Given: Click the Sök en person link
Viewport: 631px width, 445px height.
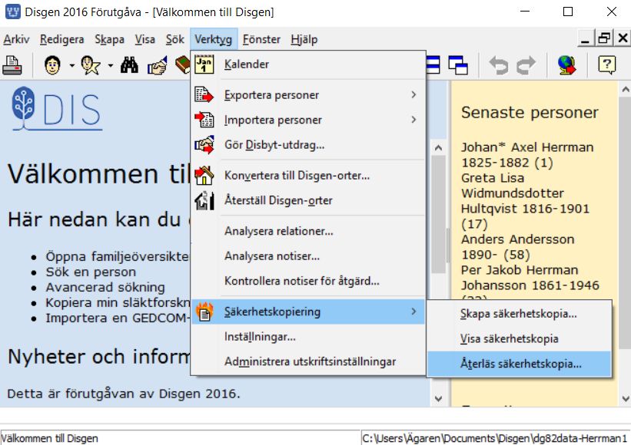Looking at the screenshot, I should click(91, 272).
